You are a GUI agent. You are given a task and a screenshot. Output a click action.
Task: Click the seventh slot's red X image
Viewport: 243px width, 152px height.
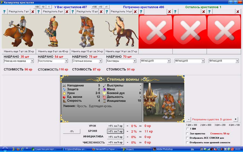pos(224,32)
